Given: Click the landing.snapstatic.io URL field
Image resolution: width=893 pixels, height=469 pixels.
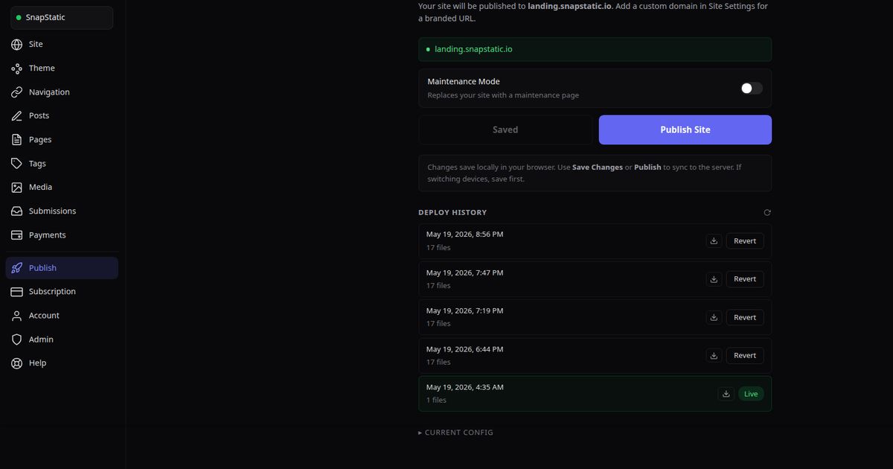Looking at the screenshot, I should [595, 49].
